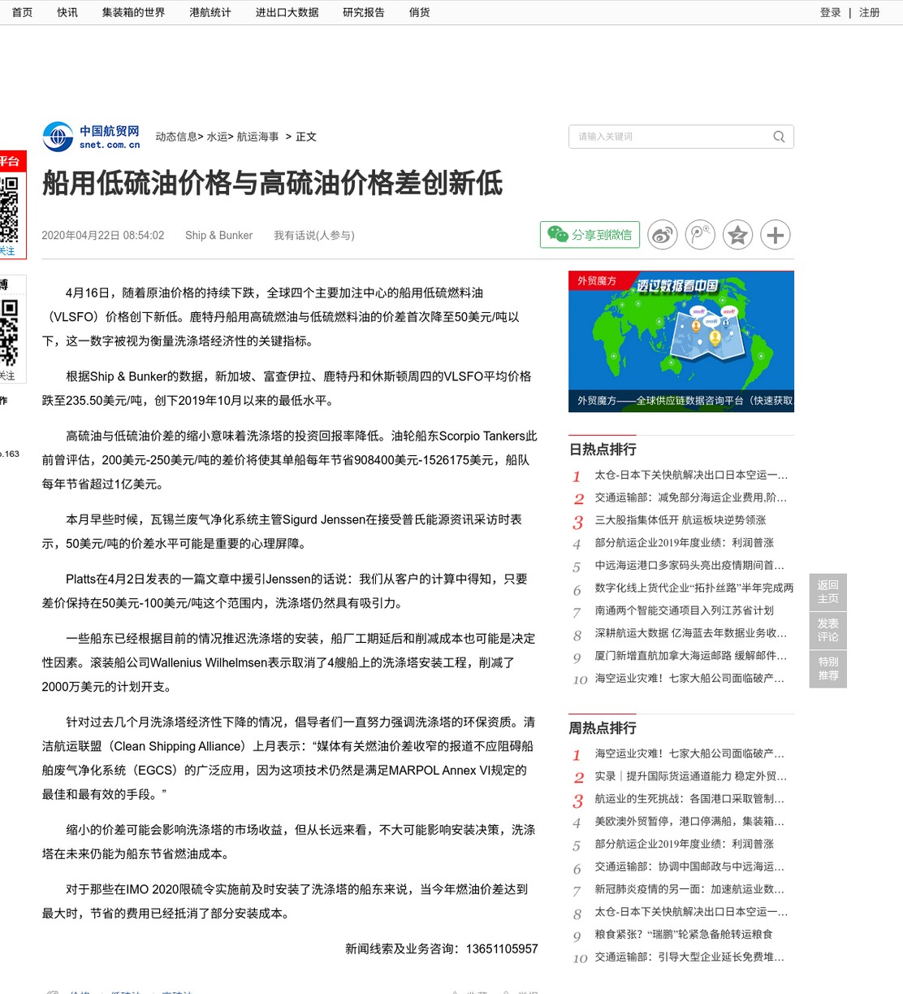The height and width of the screenshot is (994, 903).
Task: Open 俏货 navigation item
Action: [420, 12]
